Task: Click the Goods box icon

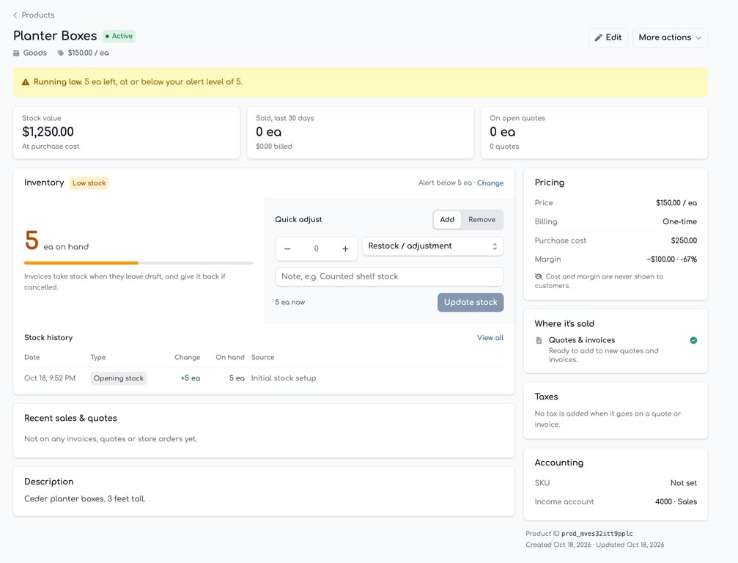Action: (x=16, y=53)
